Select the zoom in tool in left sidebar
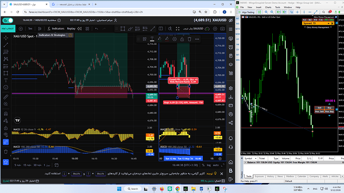Viewport: 344px width, 193px height. [x=6, y=104]
